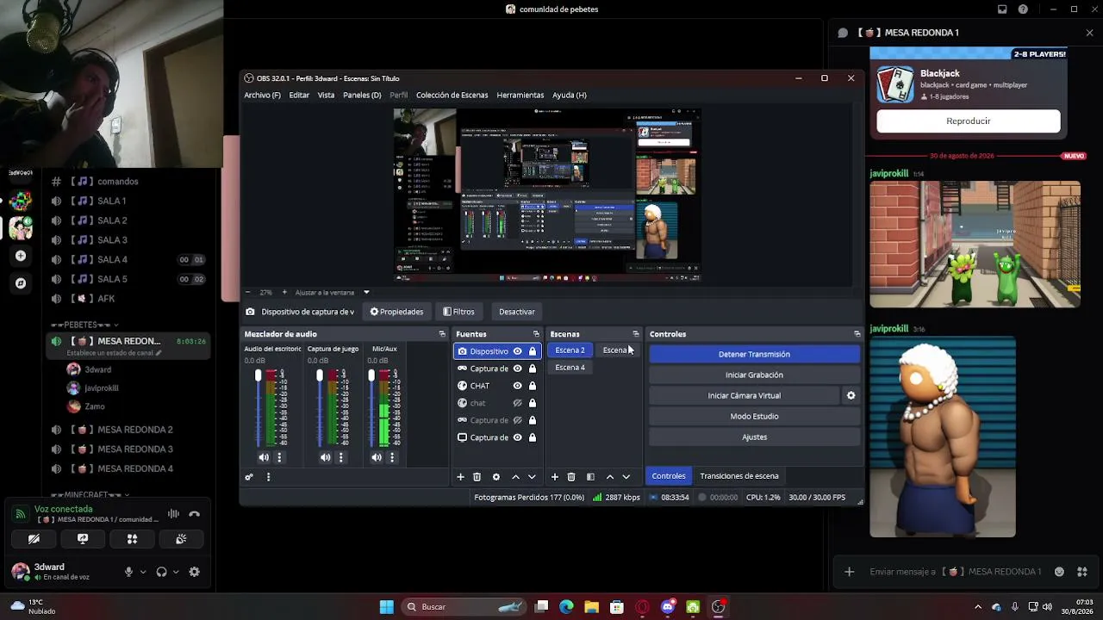This screenshot has width=1103, height=620.
Task: Hide the uppercase CHAT source
Action: coord(517,386)
